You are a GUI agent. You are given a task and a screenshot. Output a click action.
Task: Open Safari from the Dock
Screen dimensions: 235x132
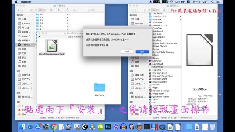[x=30, y=127]
